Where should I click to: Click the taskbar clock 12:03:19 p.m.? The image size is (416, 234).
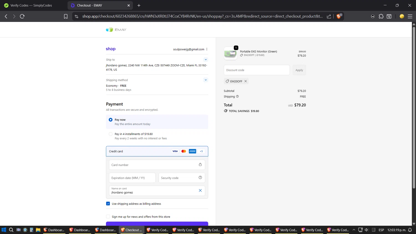397,230
